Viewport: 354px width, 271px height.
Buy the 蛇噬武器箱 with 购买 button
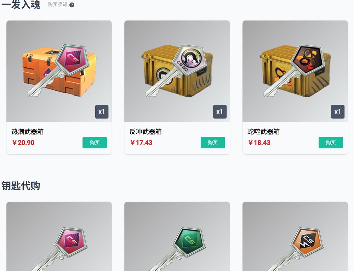point(331,143)
